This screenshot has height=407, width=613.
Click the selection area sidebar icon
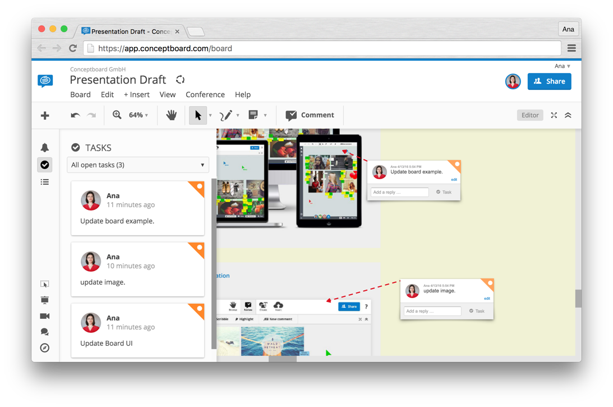coord(45,283)
